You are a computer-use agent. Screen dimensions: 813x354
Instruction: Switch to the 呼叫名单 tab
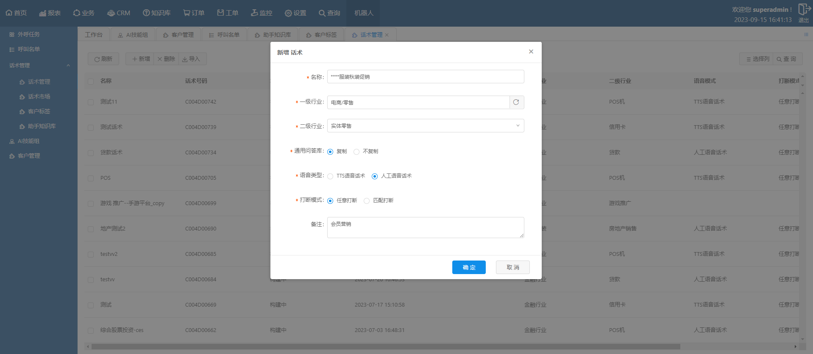224,35
